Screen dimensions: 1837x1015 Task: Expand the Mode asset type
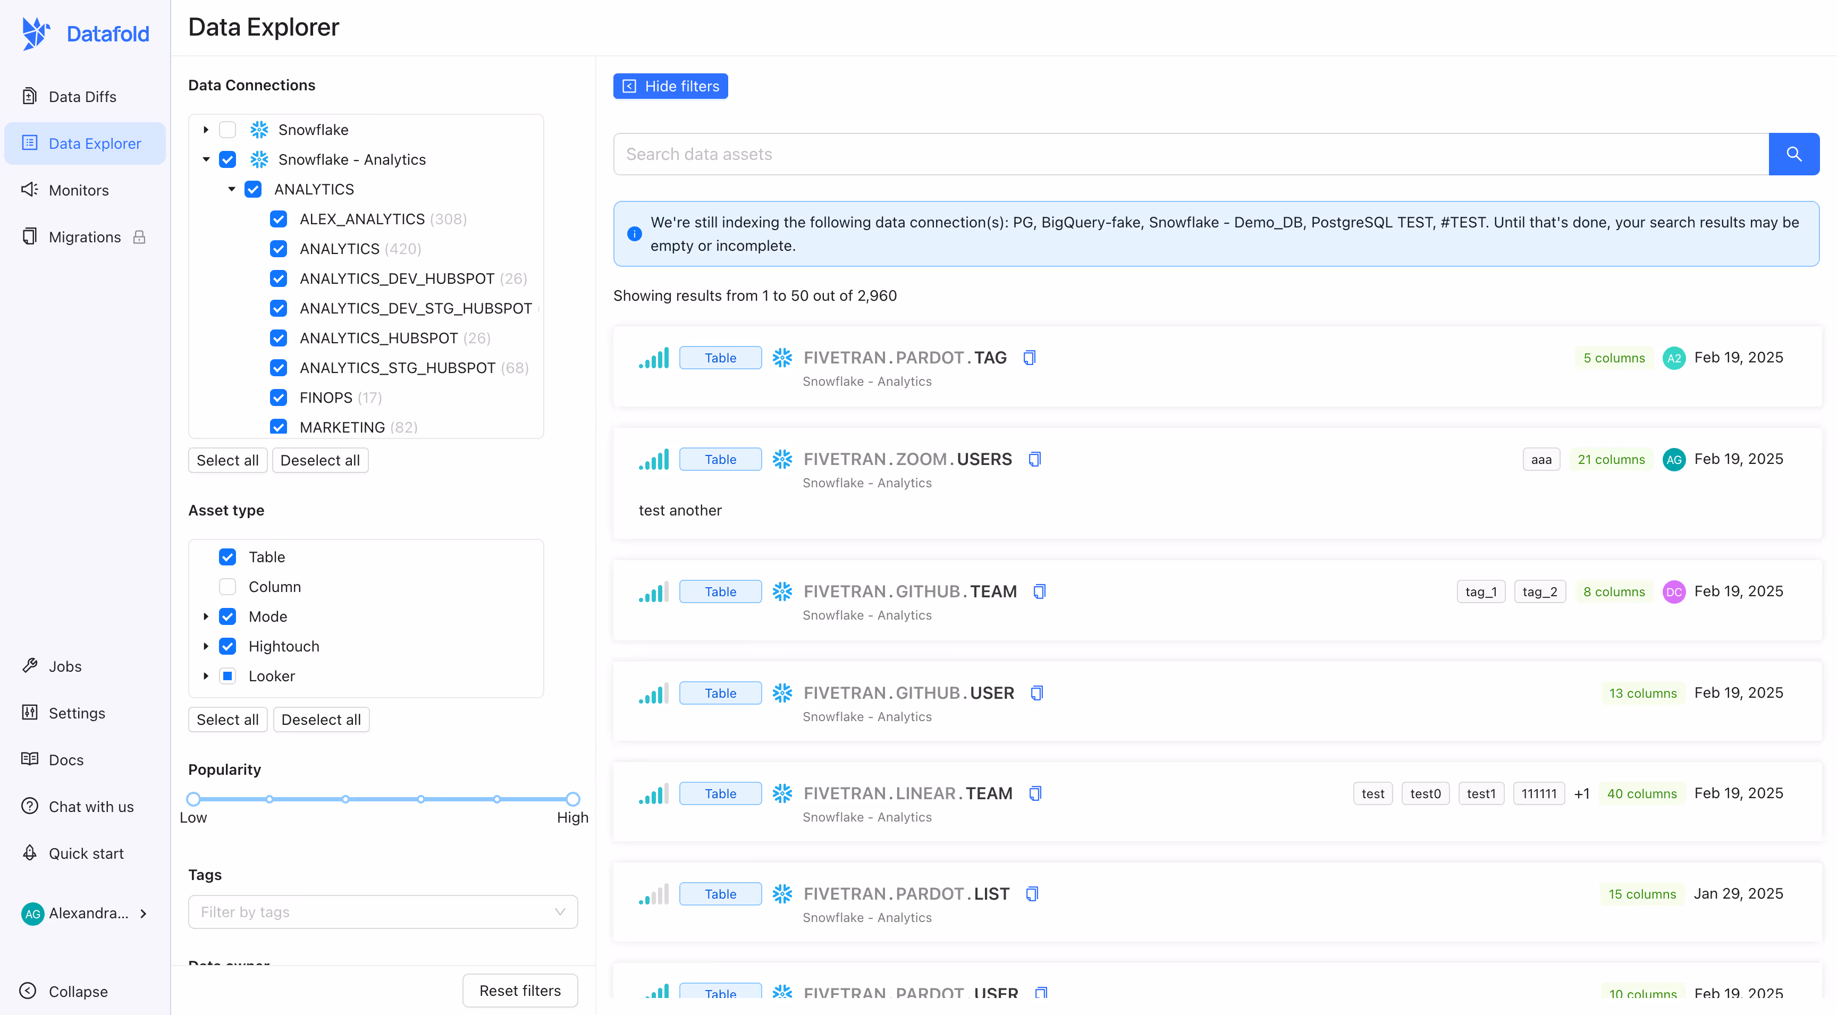point(206,616)
